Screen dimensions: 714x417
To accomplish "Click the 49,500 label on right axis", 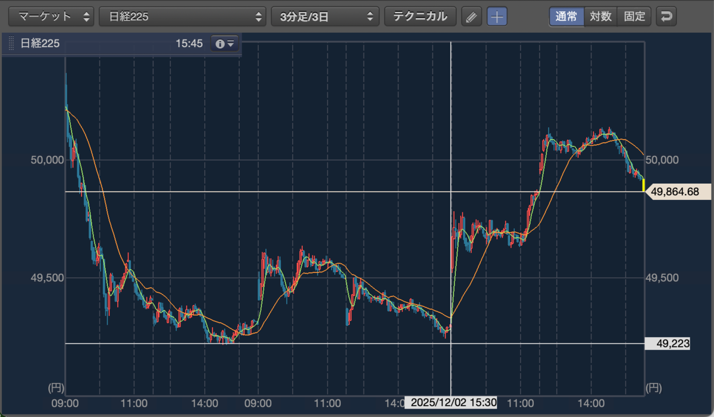I will point(663,277).
